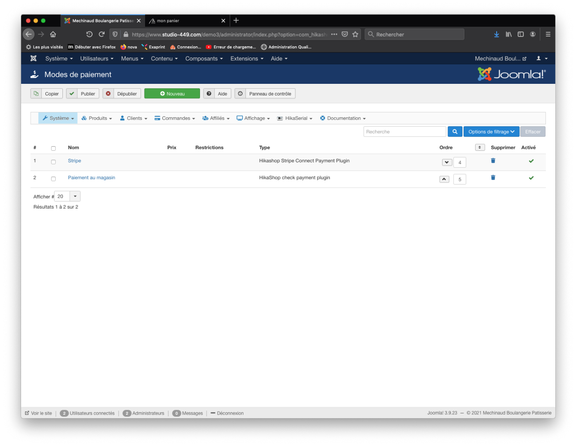Open the Composants menu
This screenshot has width=576, height=446.
pyautogui.click(x=204, y=59)
